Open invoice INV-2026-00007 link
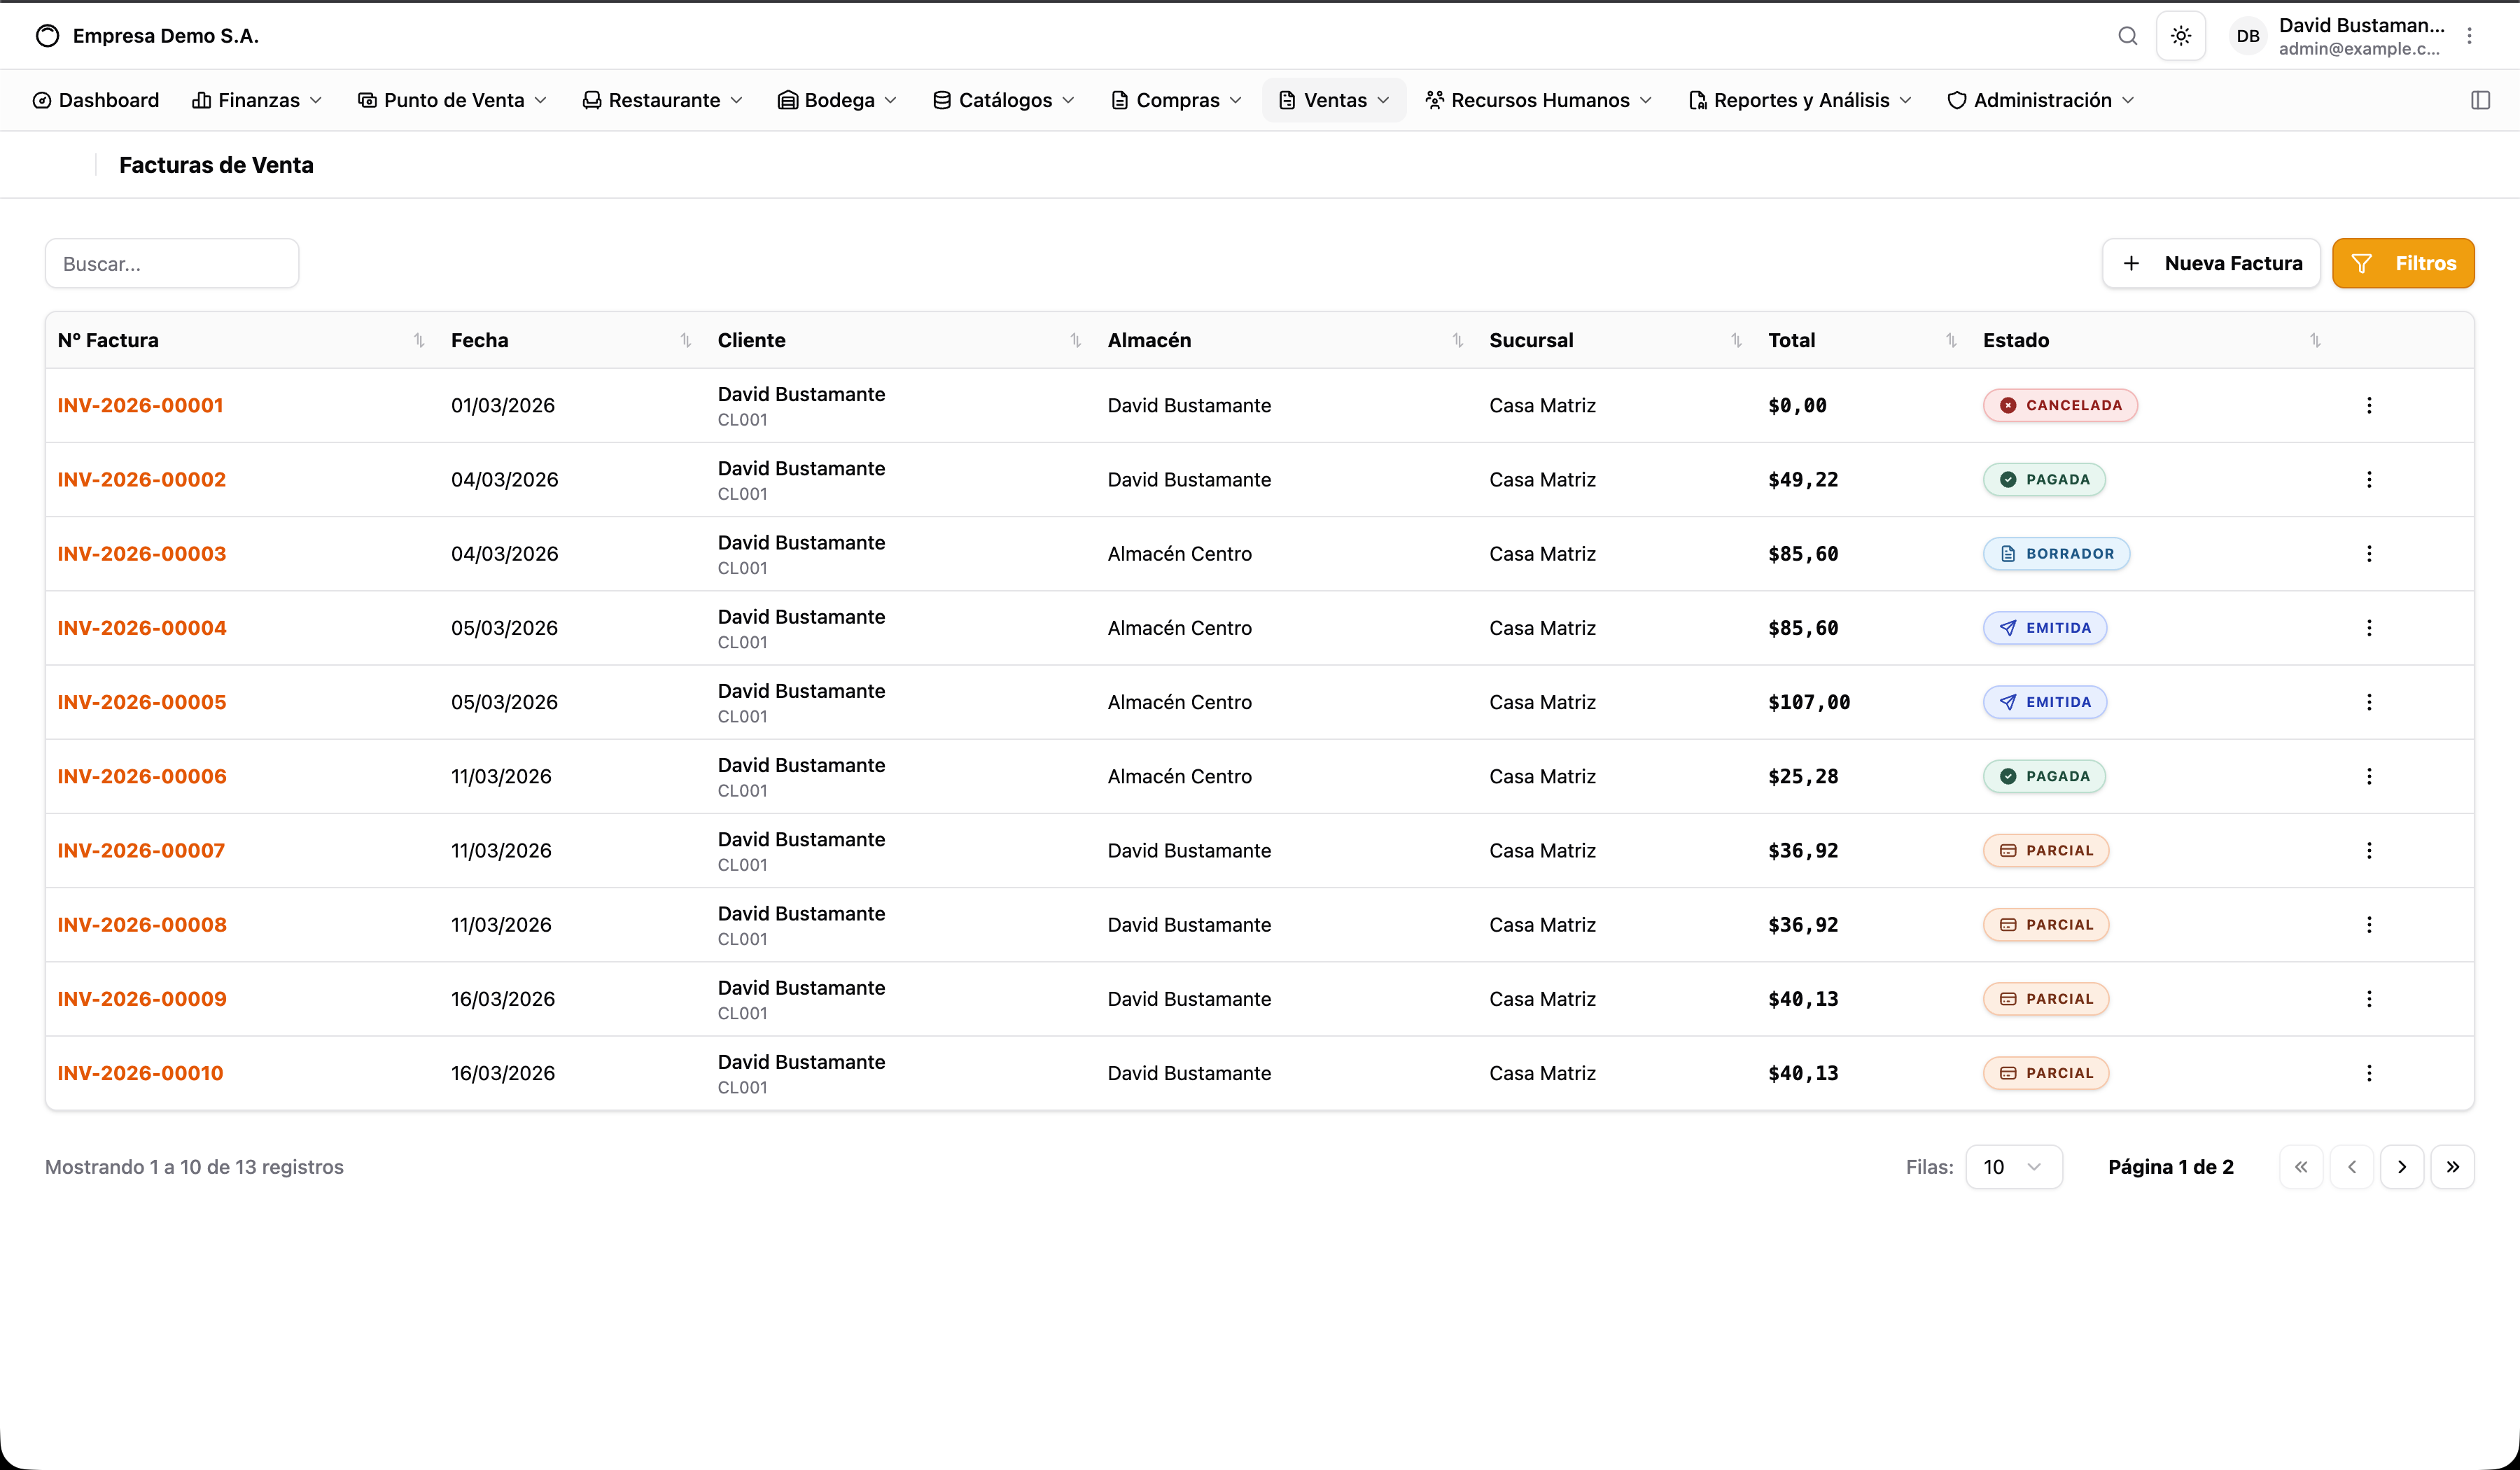The height and width of the screenshot is (1470, 2520). pyautogui.click(x=141, y=850)
